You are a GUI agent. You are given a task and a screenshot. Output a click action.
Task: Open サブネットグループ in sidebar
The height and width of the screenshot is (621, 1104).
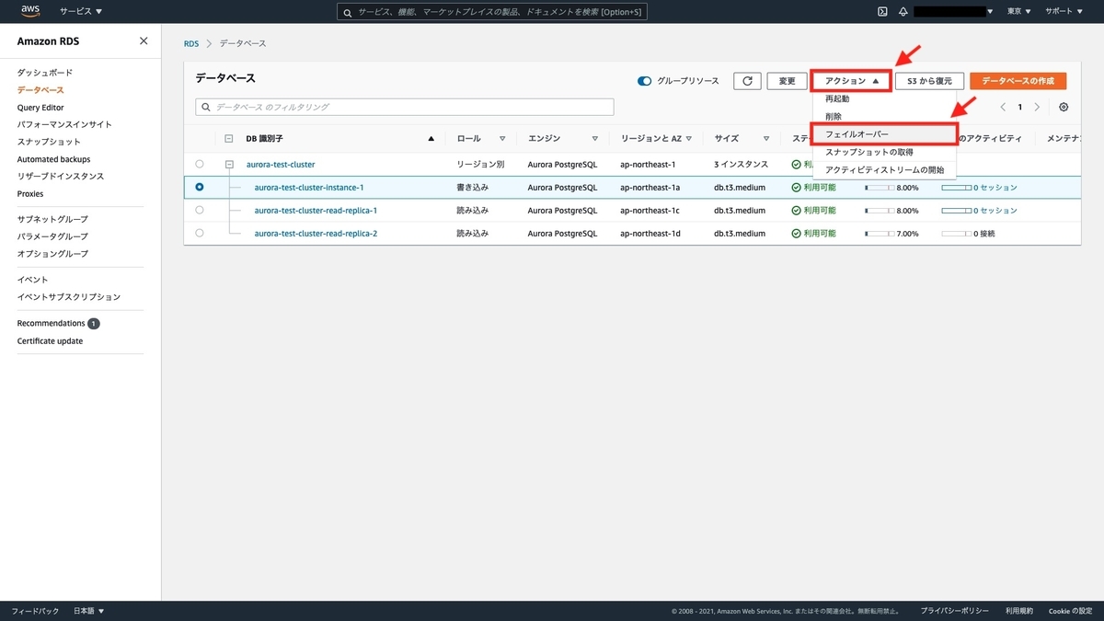tap(52, 219)
